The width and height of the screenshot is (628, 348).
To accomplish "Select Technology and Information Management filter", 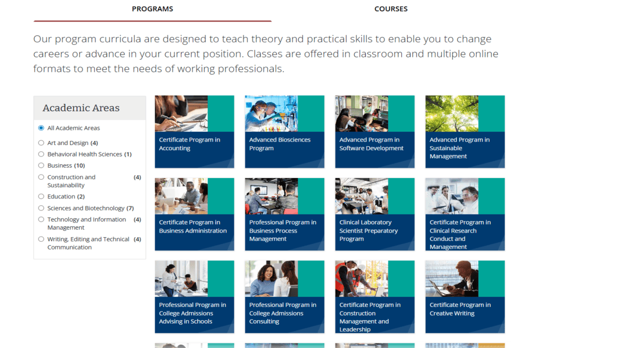I will pyautogui.click(x=41, y=220).
